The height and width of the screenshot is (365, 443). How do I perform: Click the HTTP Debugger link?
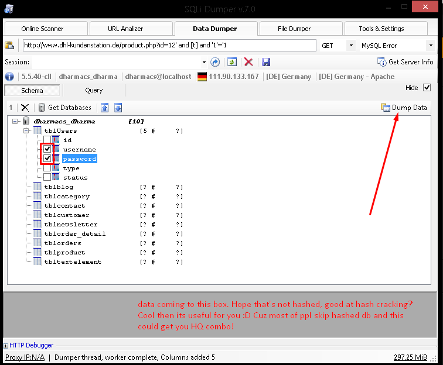pos(32,345)
